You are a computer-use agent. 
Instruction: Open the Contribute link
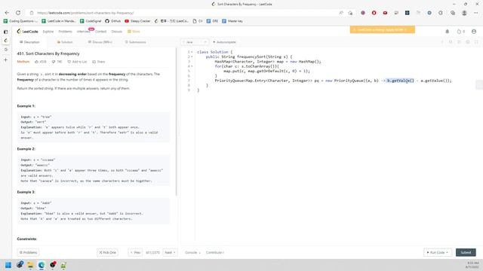click(x=214, y=253)
